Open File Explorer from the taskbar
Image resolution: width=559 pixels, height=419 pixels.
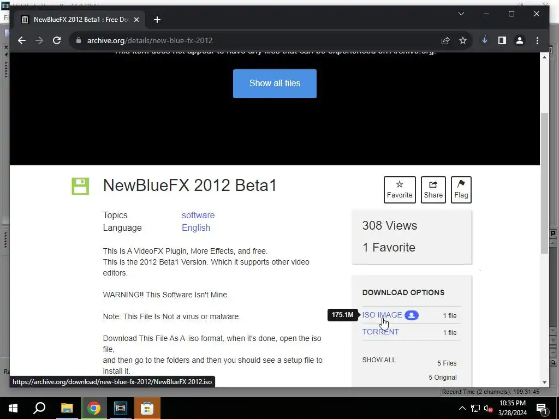(67, 408)
